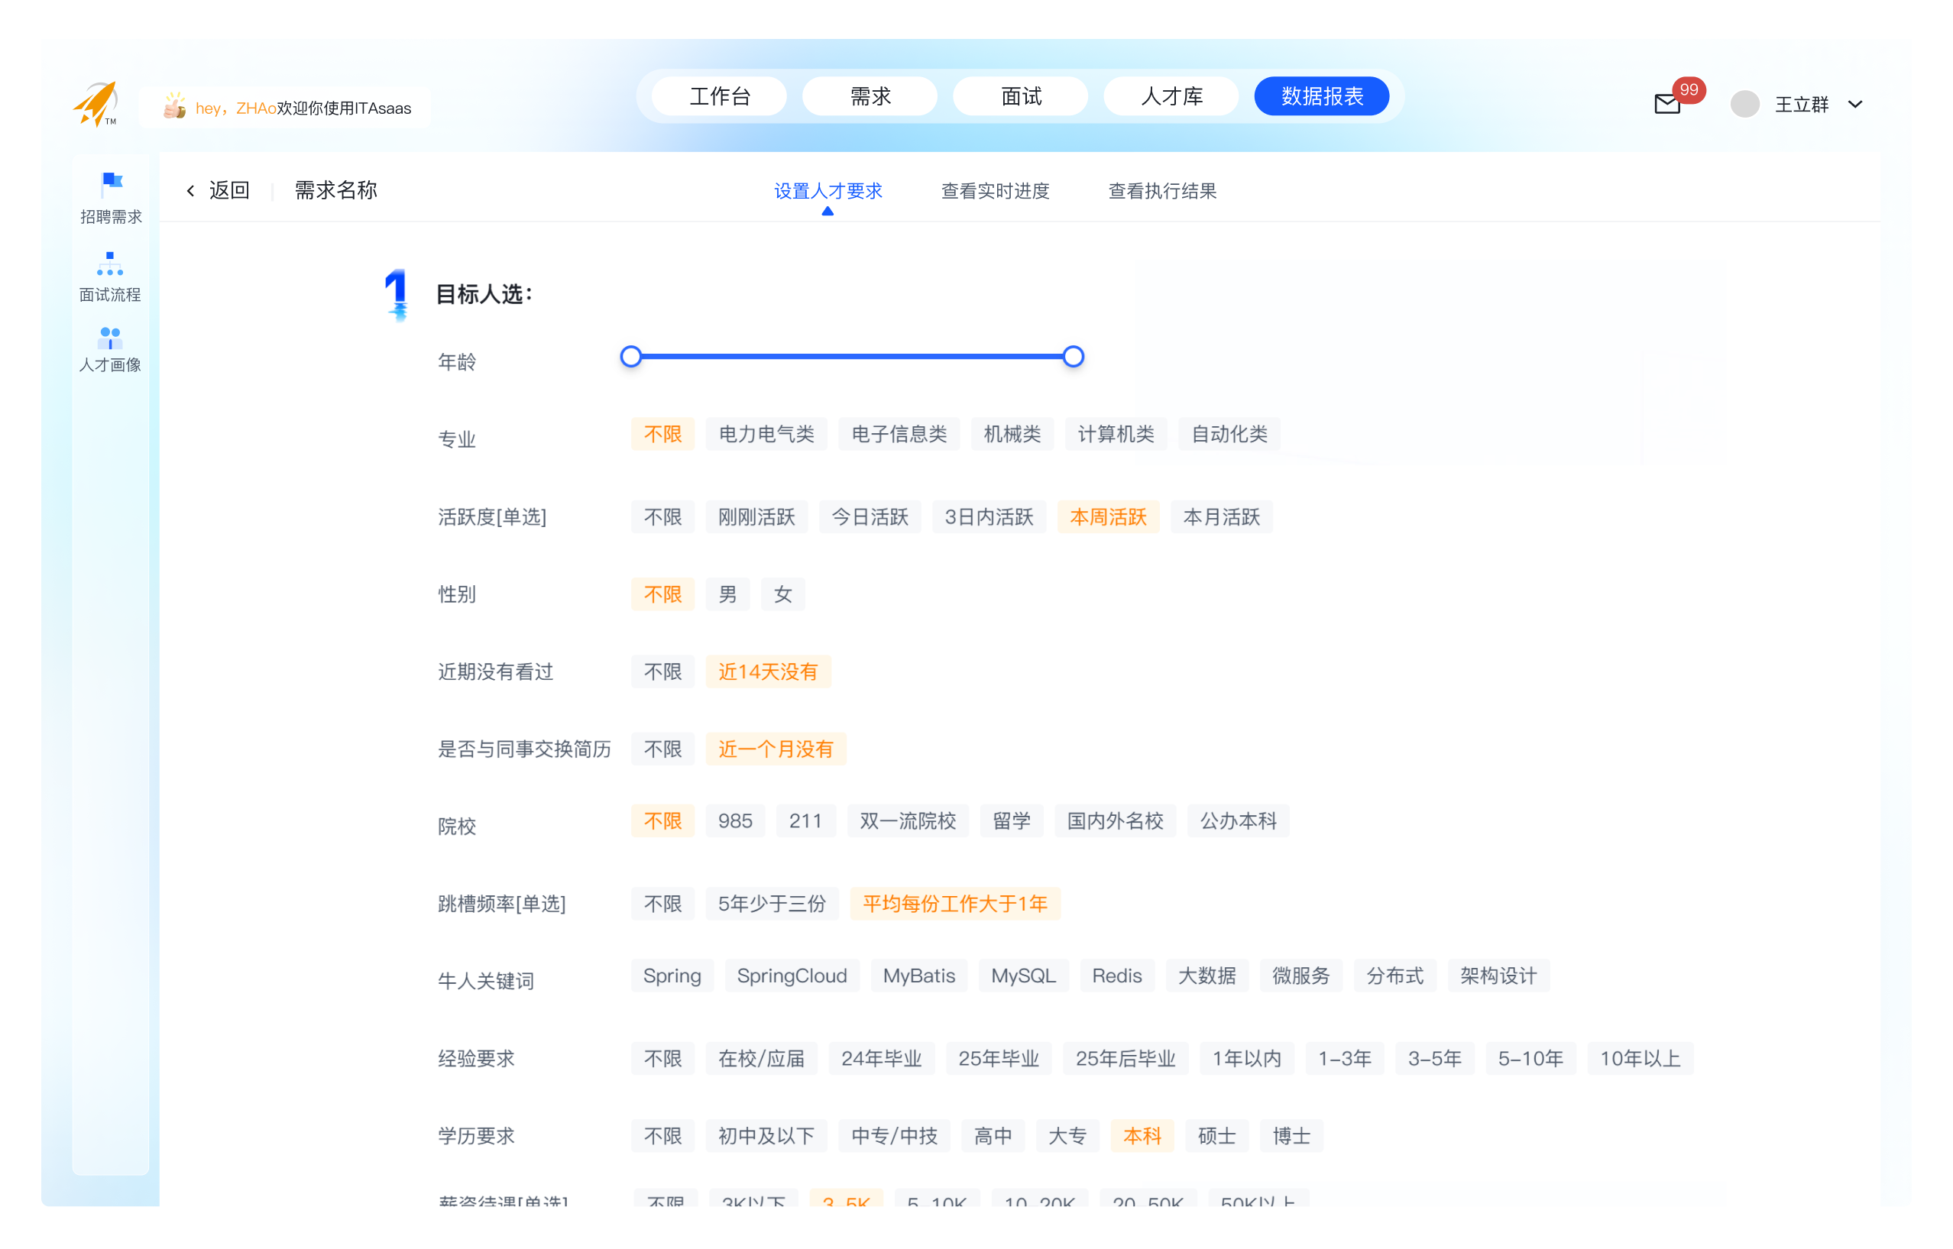
Task: Click the back arrow next to 返回
Action: (x=192, y=189)
